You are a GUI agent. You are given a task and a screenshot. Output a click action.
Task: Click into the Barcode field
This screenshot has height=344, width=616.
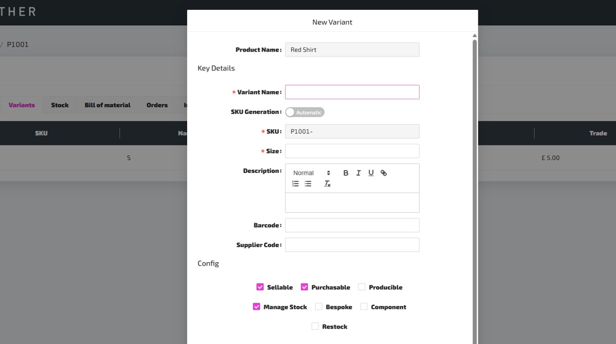352,225
